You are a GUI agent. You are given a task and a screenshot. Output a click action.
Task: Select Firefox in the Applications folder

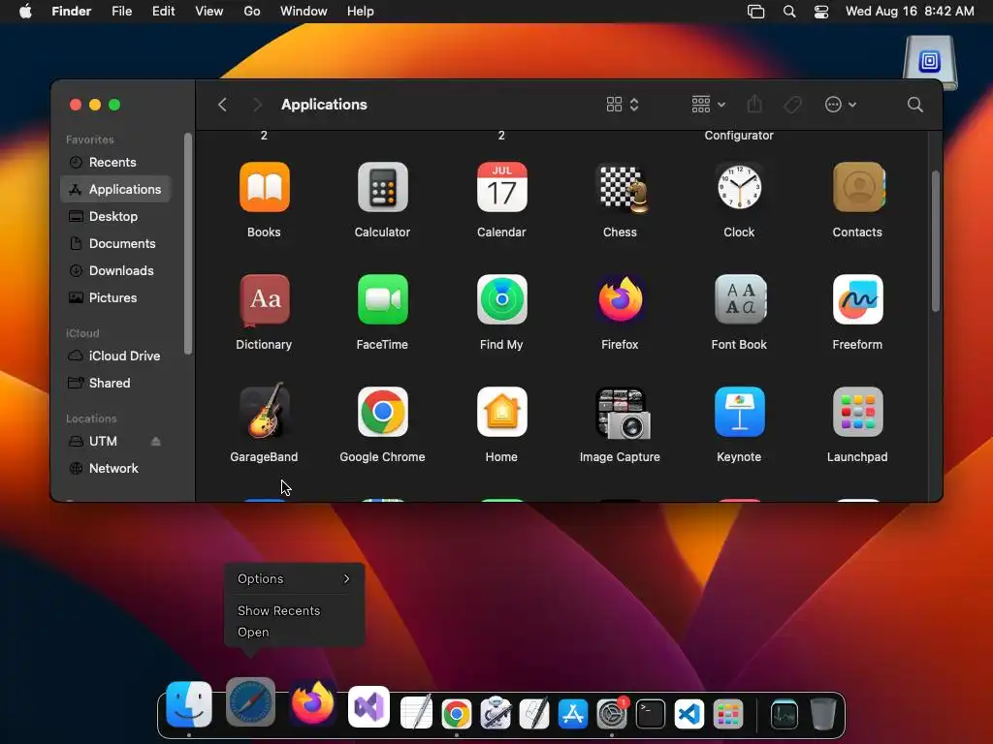(x=620, y=299)
